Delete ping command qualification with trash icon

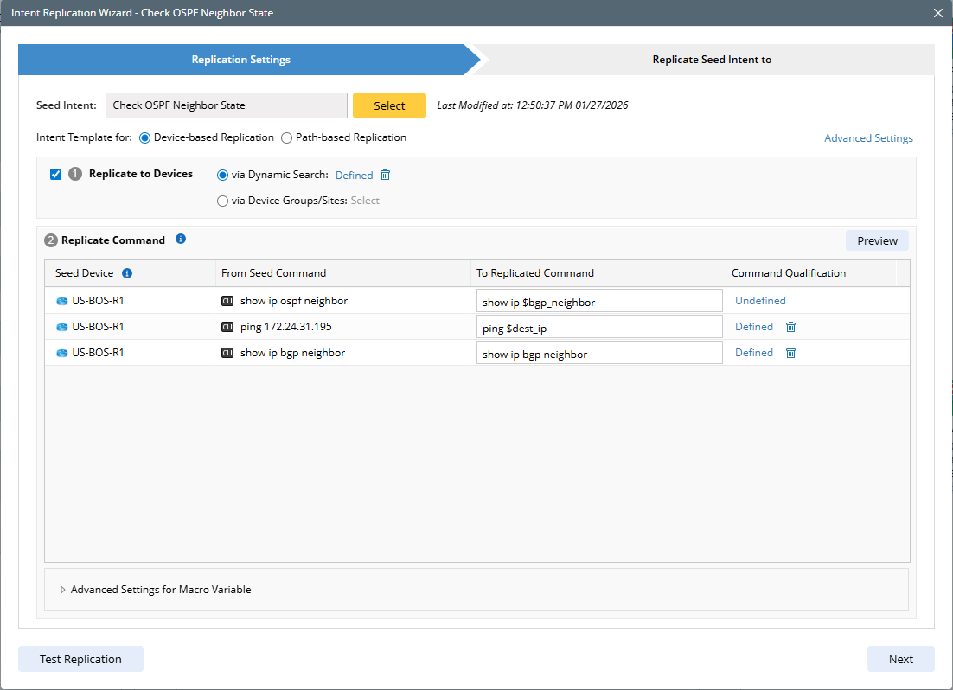point(790,327)
